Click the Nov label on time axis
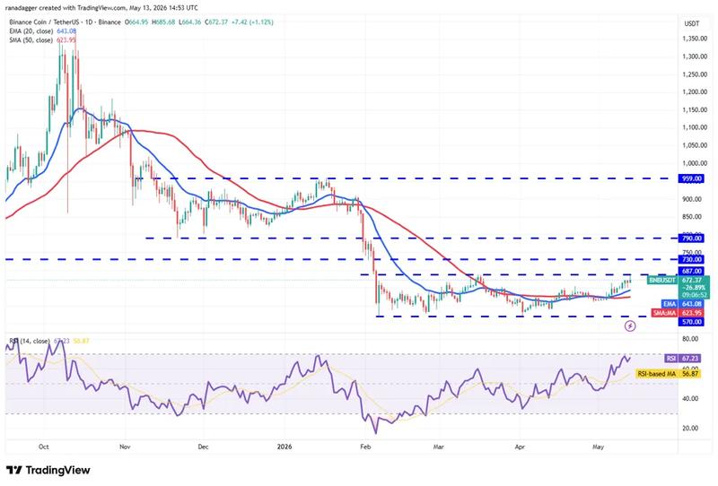 click(x=125, y=447)
